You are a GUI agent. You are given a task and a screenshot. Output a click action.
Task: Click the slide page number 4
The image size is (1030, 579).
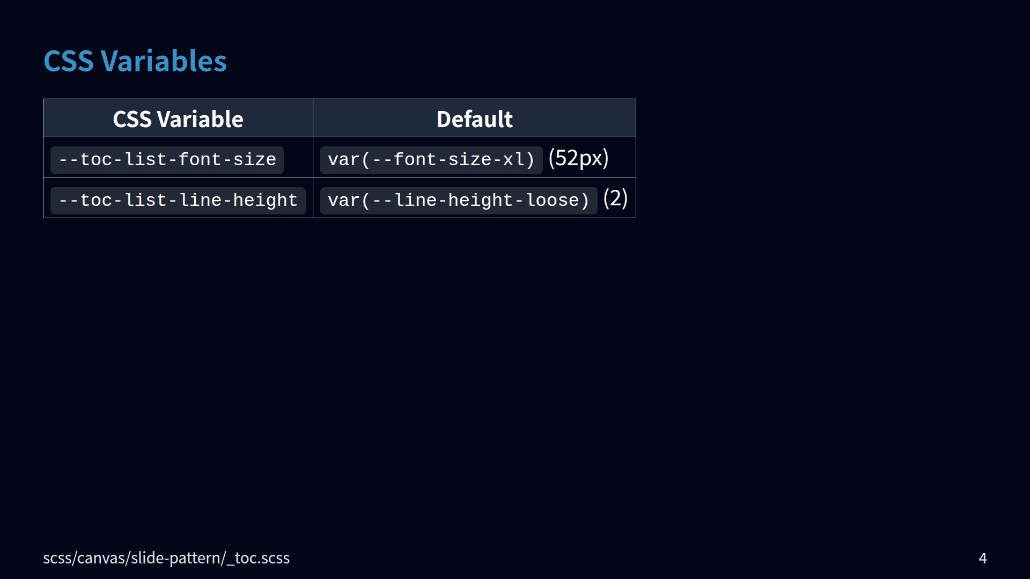(x=982, y=558)
